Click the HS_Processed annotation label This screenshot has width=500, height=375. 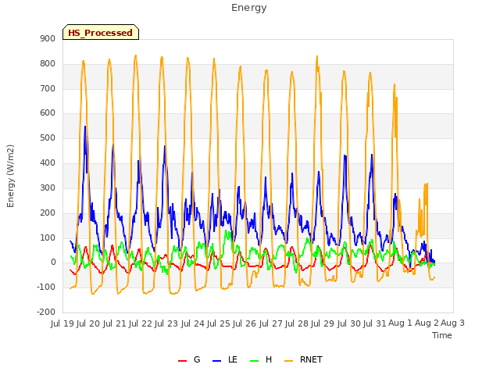[x=101, y=32]
